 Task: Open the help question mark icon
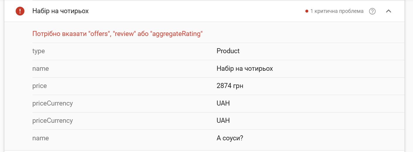tap(372, 11)
